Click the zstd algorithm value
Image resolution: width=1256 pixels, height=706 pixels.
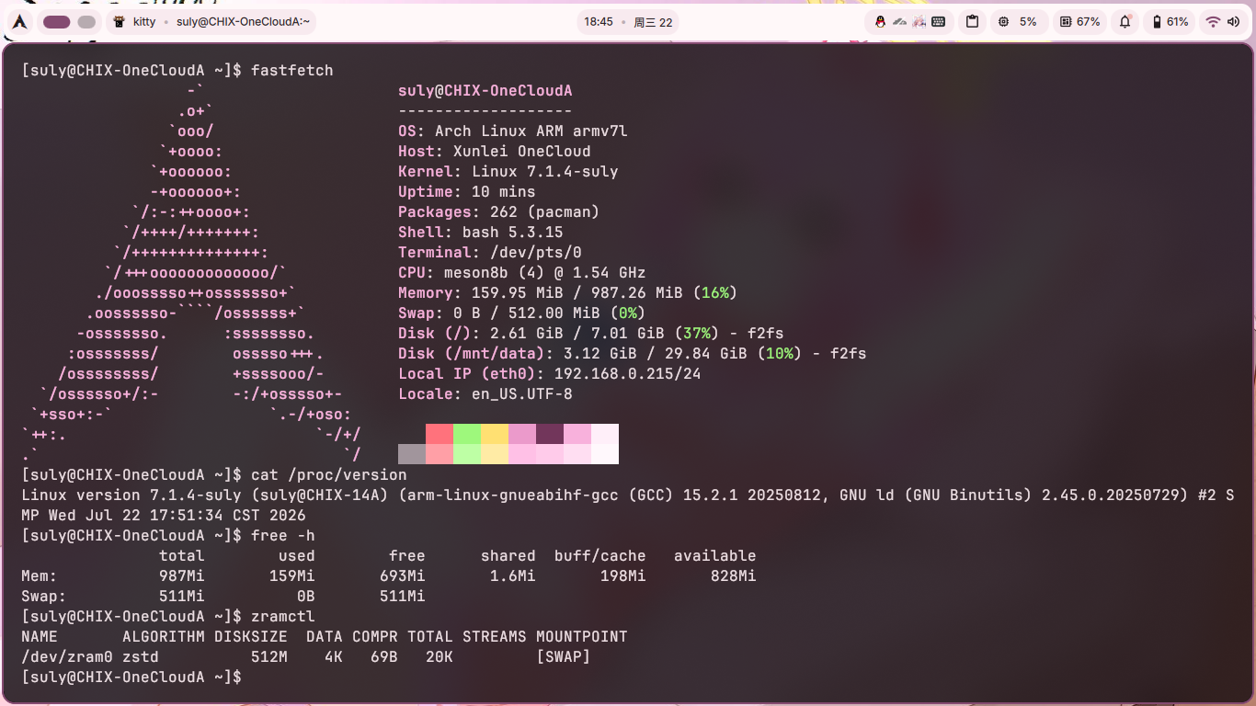click(x=141, y=657)
